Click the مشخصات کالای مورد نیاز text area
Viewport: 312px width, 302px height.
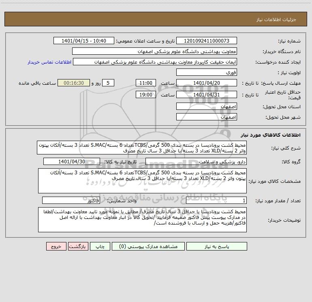tap(142, 181)
